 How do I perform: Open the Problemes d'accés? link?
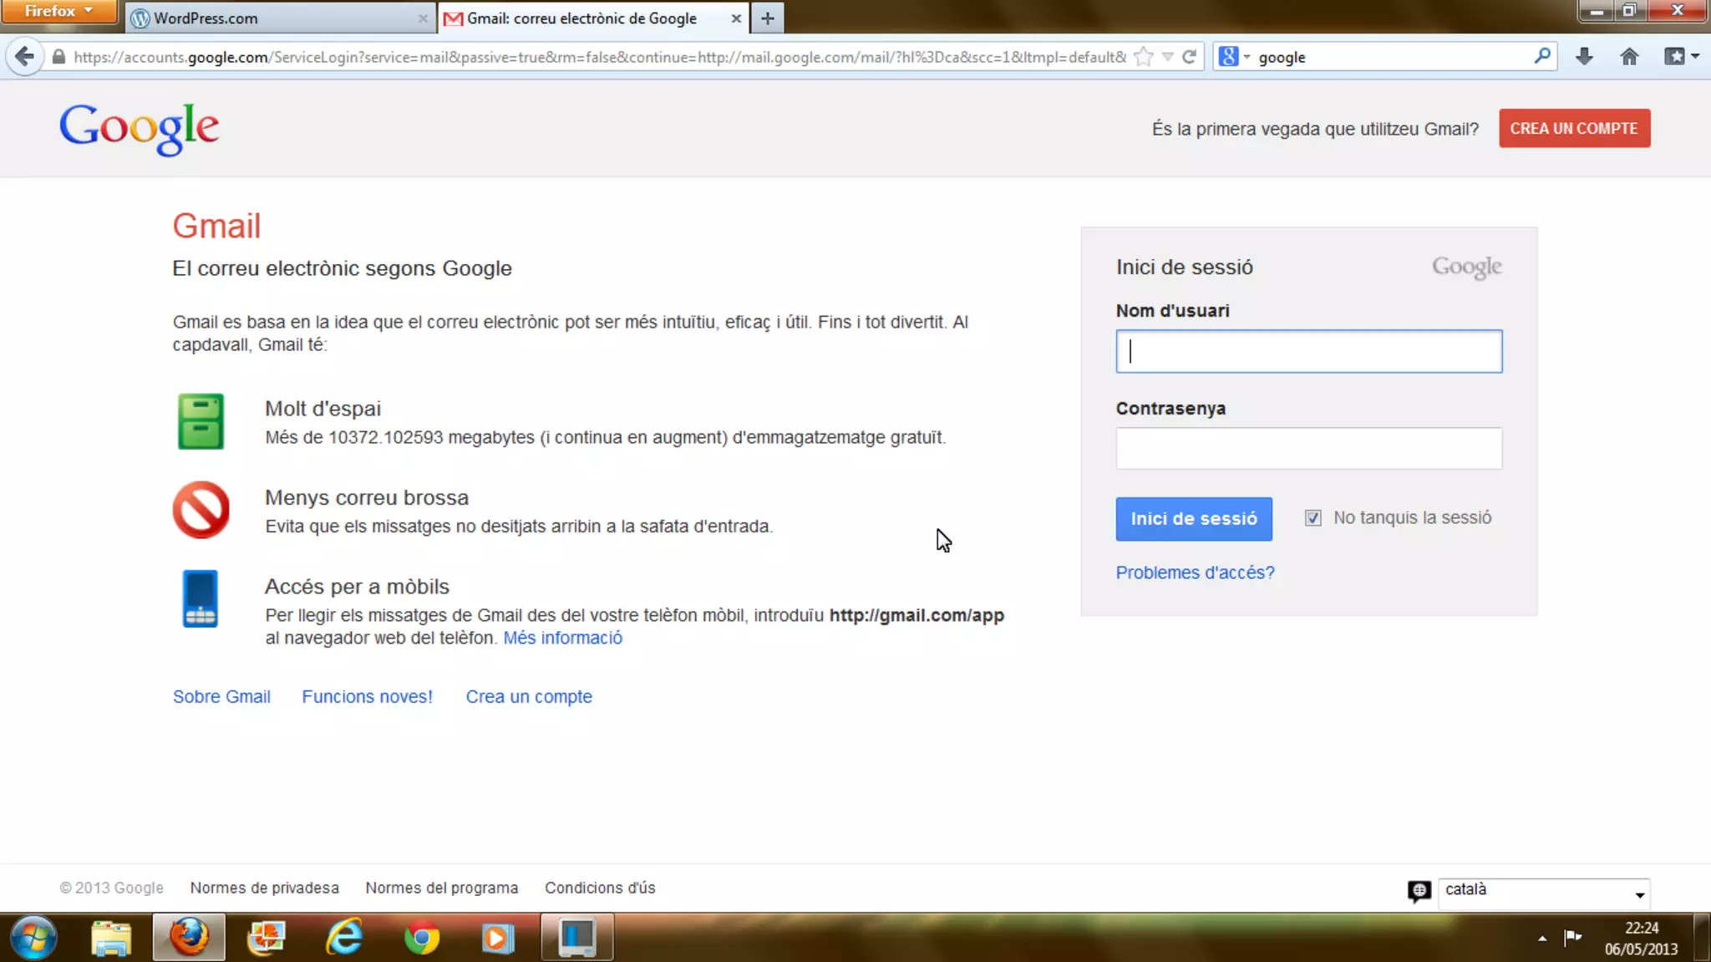pyautogui.click(x=1195, y=573)
